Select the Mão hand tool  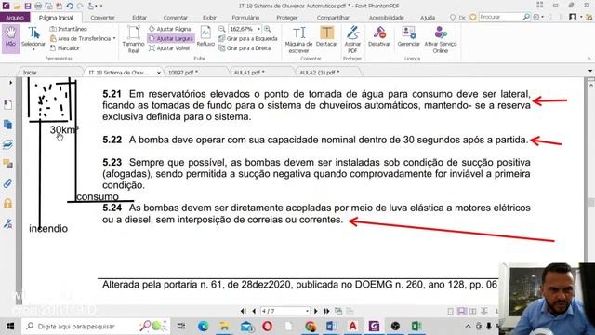pos(10,38)
